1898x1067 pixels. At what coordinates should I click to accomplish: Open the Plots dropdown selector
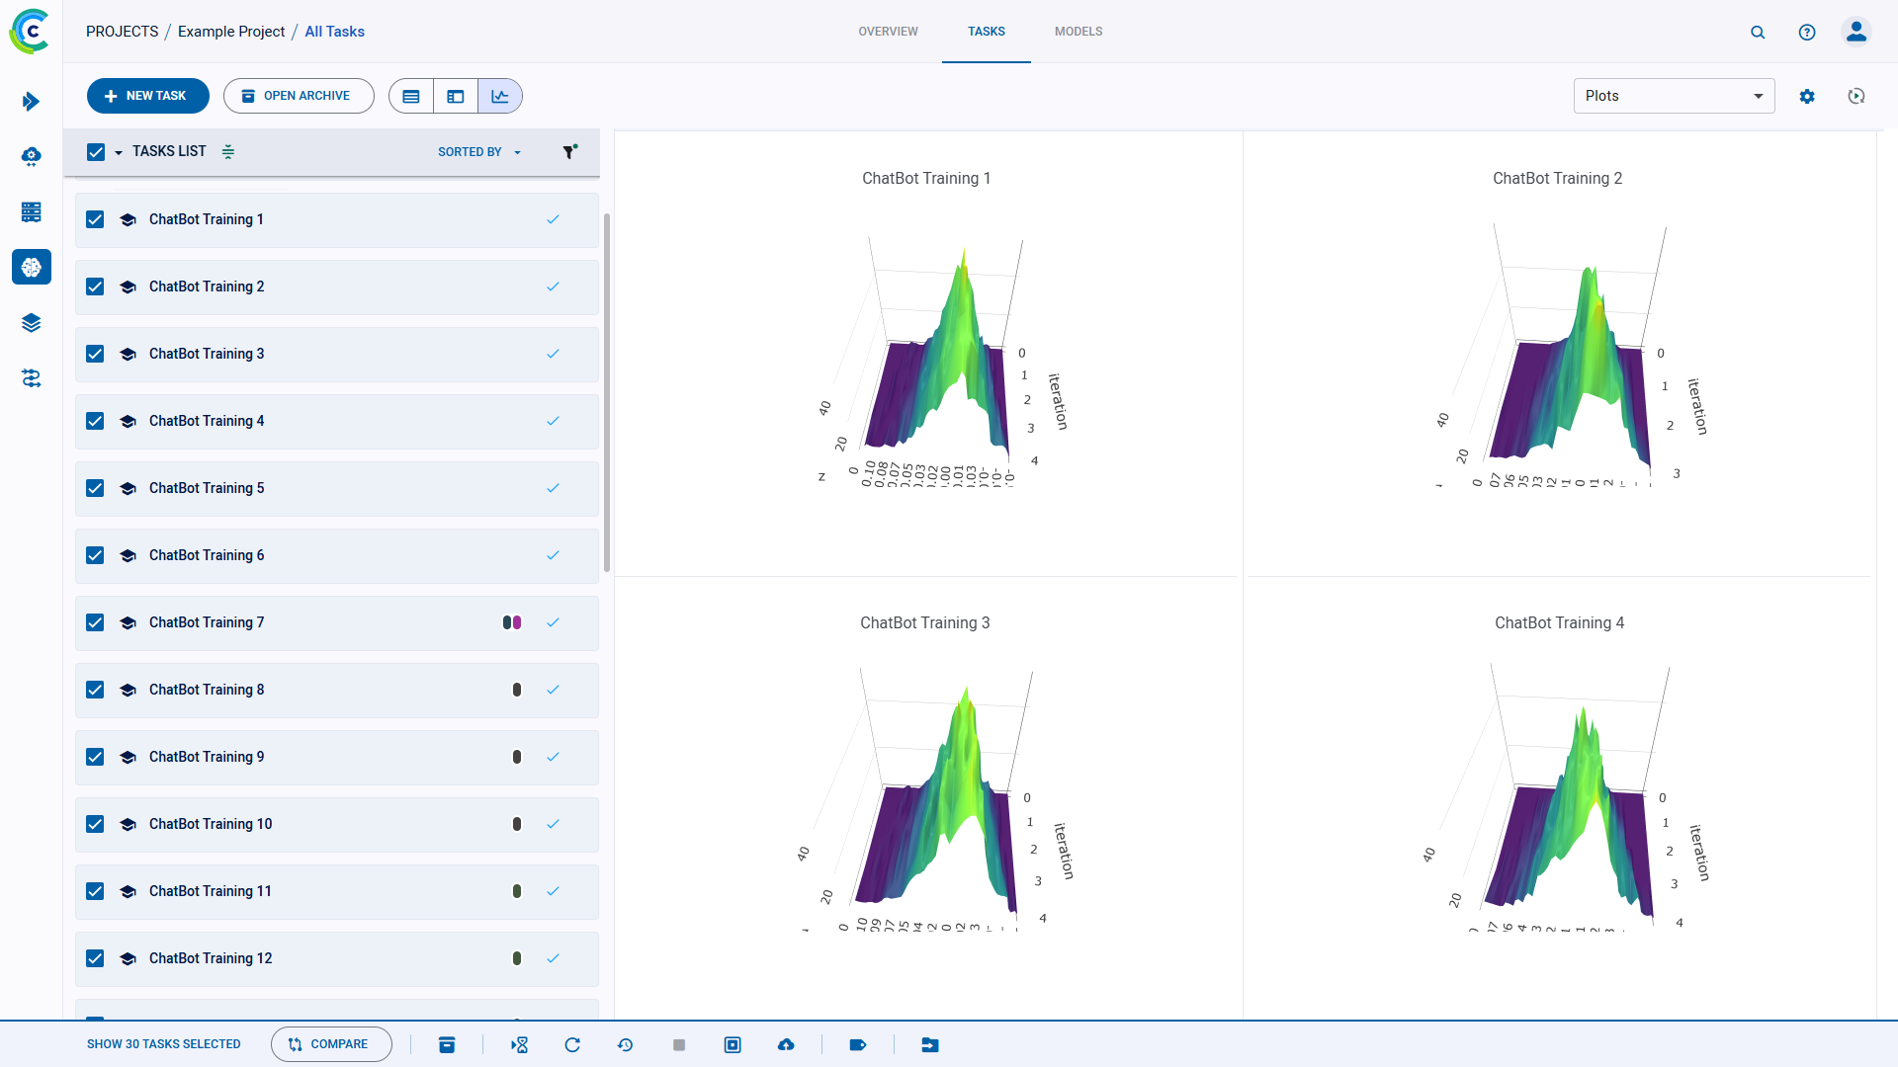[x=1674, y=96]
